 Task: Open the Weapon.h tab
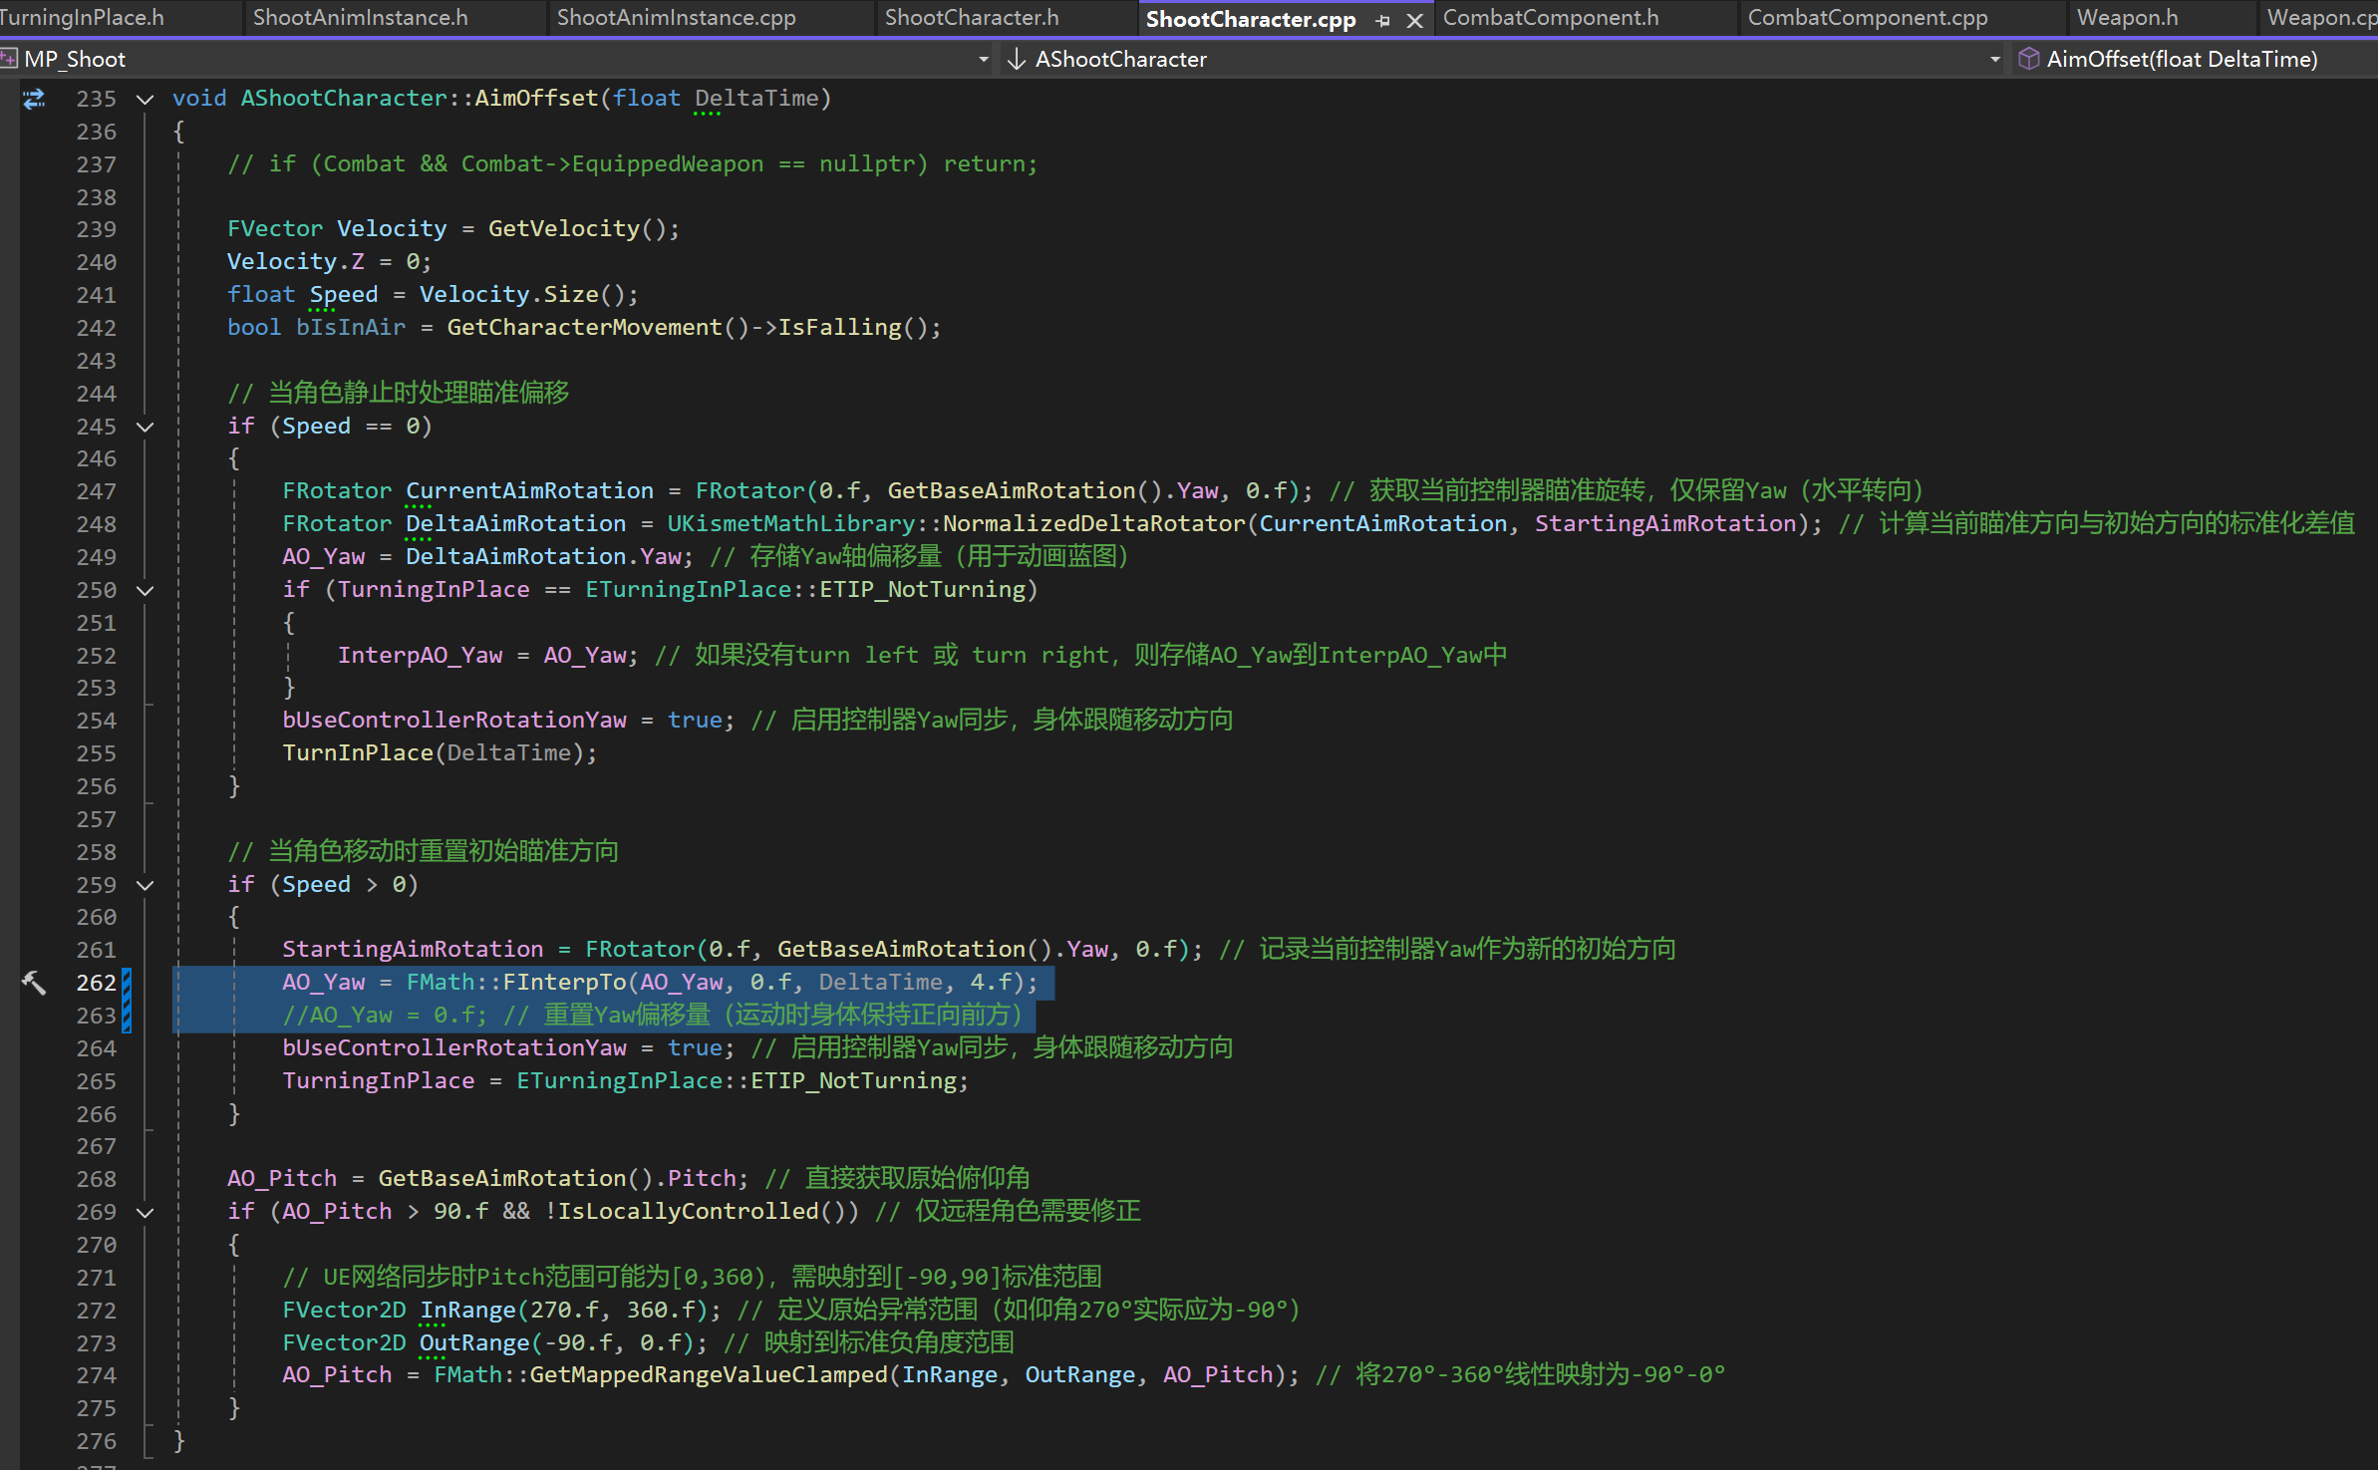click(x=2127, y=18)
